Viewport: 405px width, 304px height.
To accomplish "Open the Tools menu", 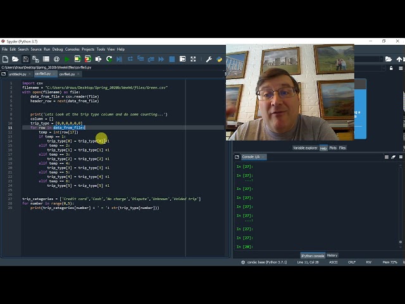I will [x=101, y=49].
